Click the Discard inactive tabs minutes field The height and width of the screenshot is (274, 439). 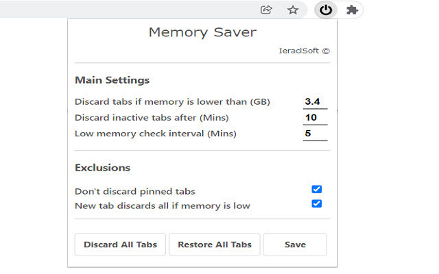[315, 118]
